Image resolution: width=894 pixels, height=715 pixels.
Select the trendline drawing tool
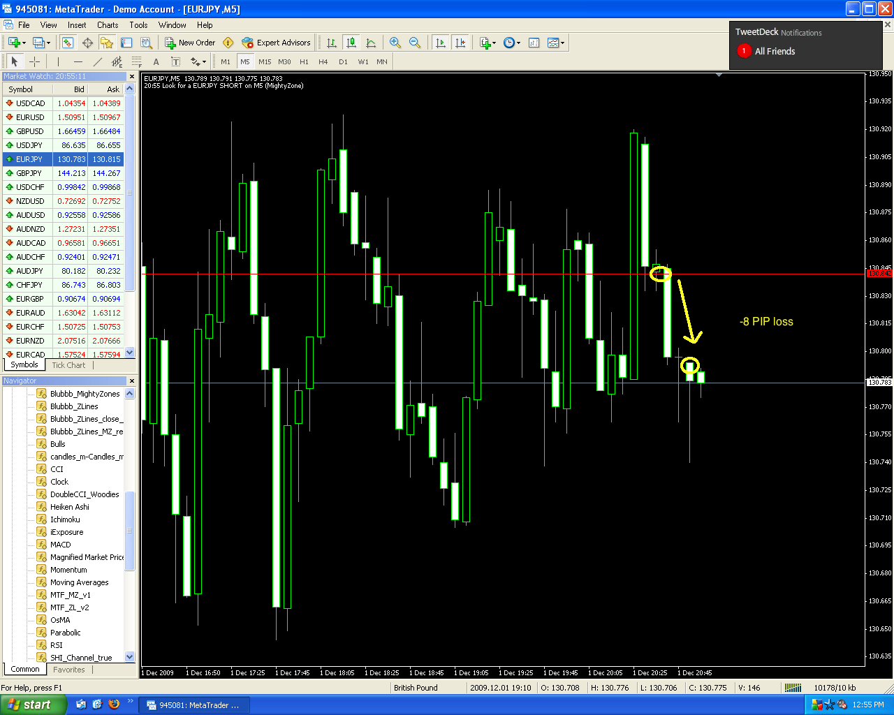pos(98,61)
